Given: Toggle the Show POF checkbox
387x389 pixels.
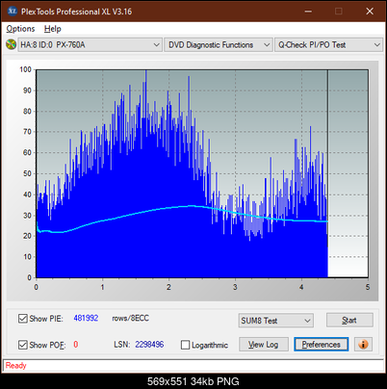Looking at the screenshot, I should tap(23, 345).
